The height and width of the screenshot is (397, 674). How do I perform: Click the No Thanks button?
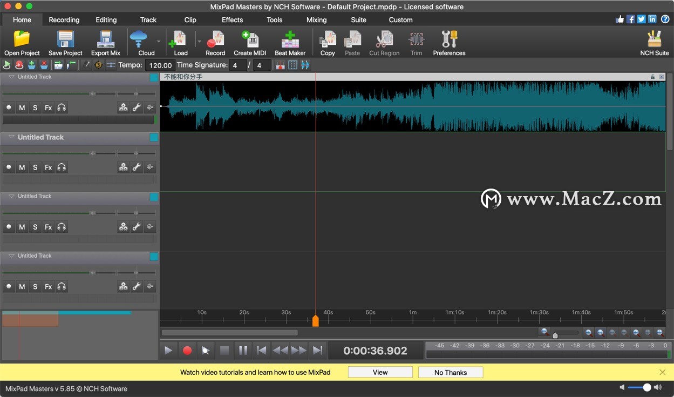pyautogui.click(x=450, y=372)
